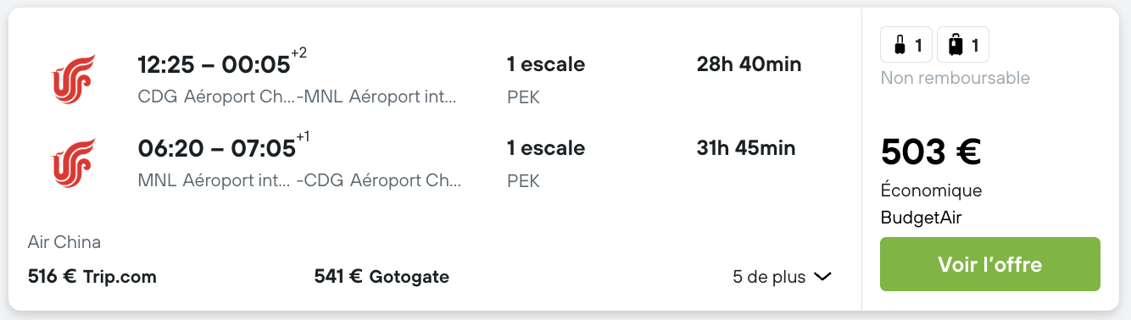
Task: Click the cabin bag allowance icon
Action: click(906, 45)
